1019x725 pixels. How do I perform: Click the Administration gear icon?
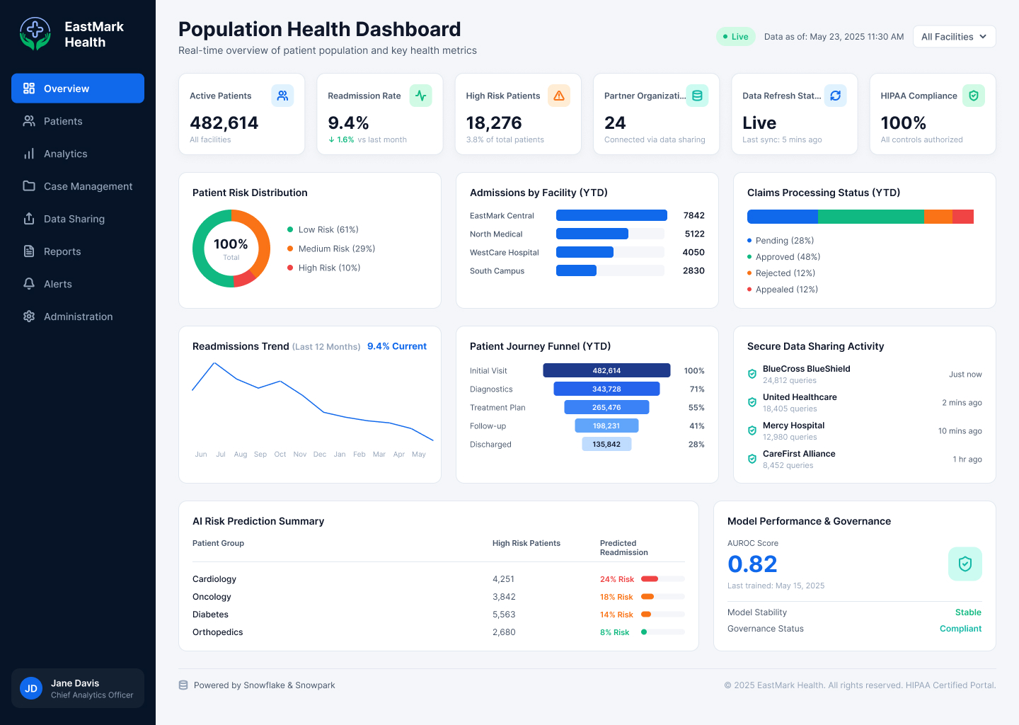[29, 316]
